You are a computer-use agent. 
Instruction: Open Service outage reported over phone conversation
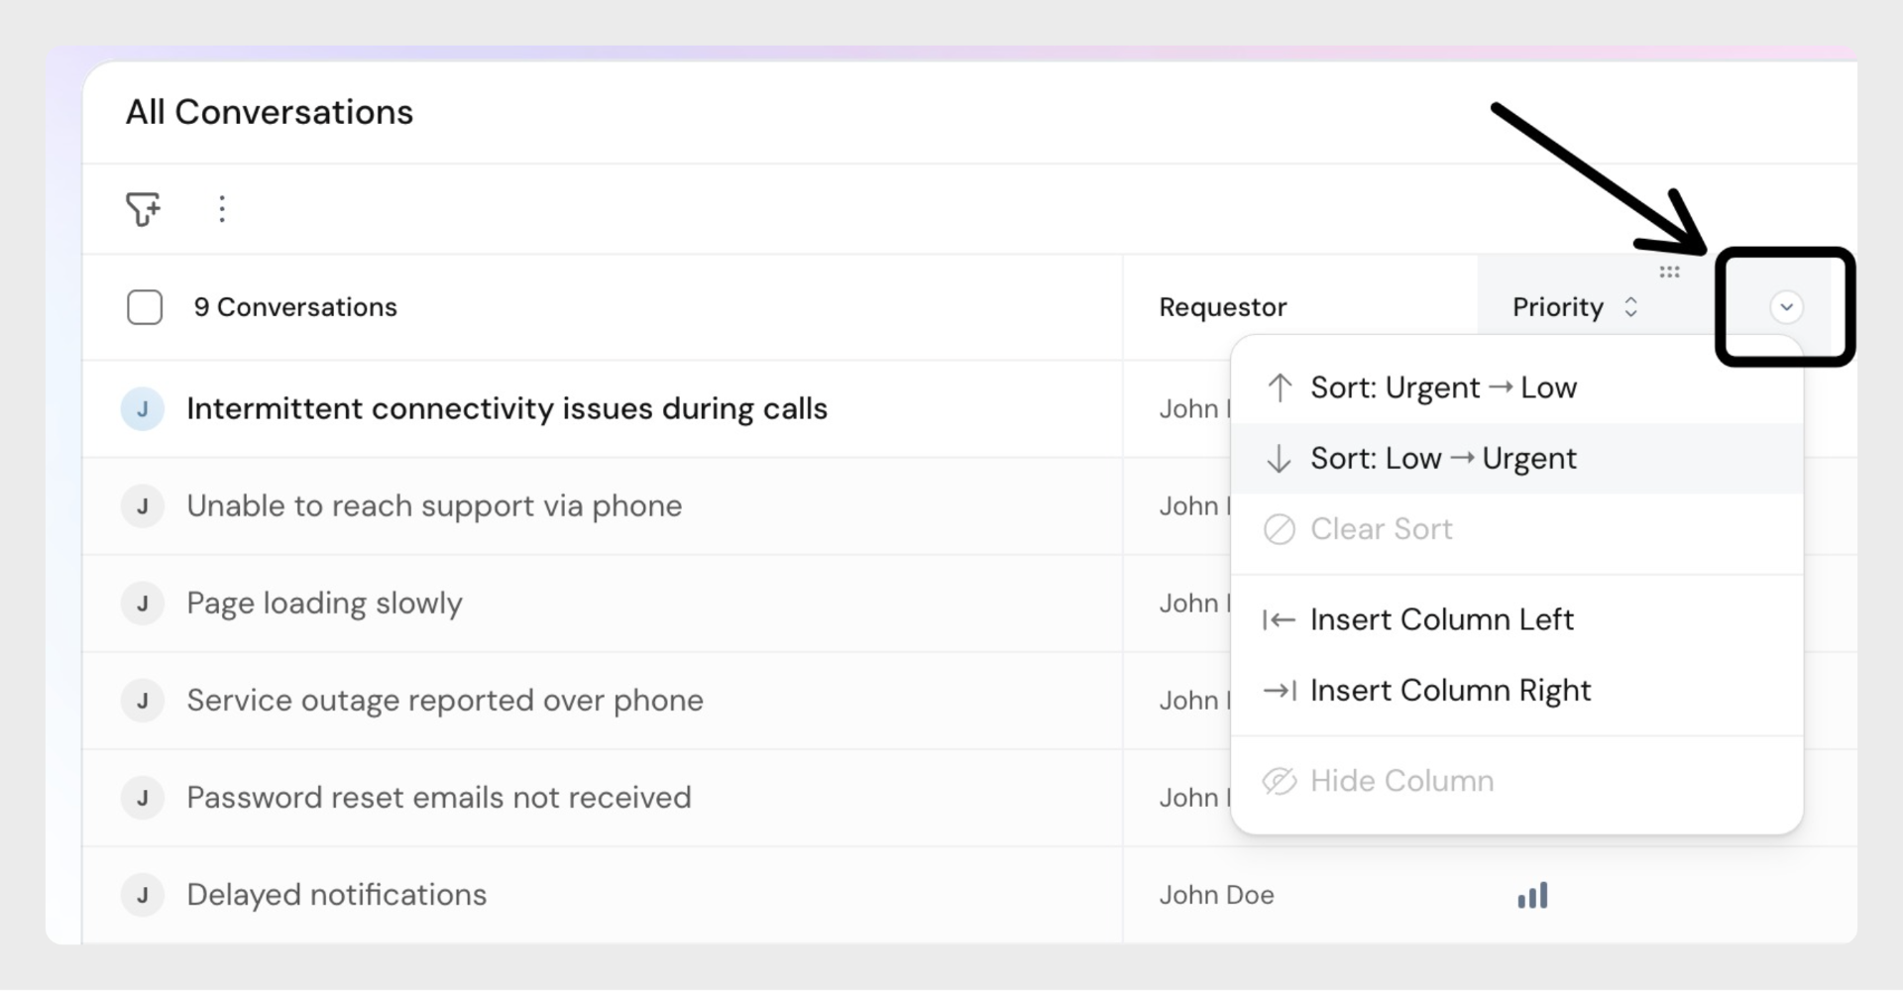pyautogui.click(x=445, y=701)
